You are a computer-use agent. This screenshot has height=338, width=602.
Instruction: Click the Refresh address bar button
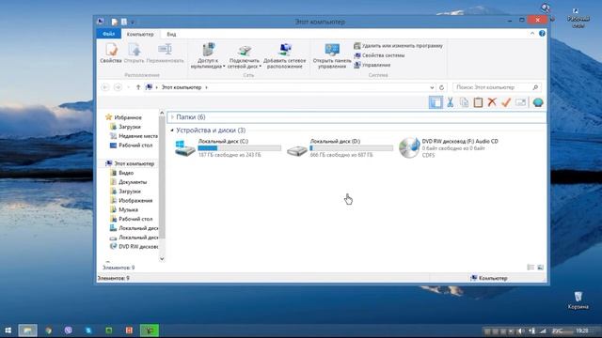coord(441,87)
